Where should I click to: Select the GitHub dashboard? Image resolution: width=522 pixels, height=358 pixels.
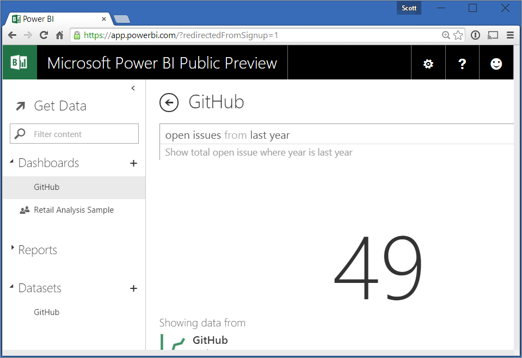pyautogui.click(x=47, y=187)
